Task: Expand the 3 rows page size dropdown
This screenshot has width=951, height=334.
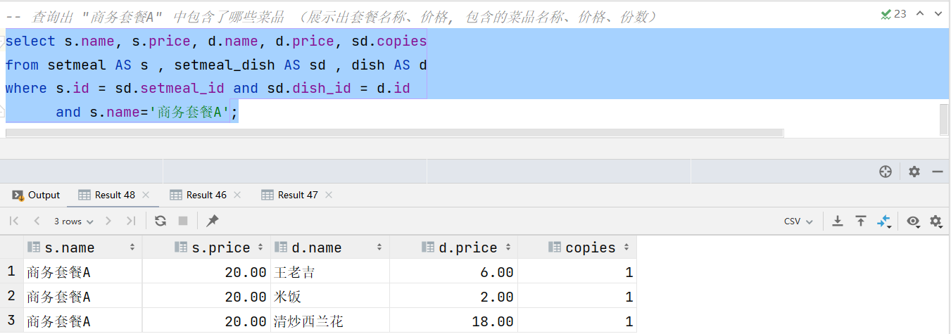Action: tap(73, 221)
